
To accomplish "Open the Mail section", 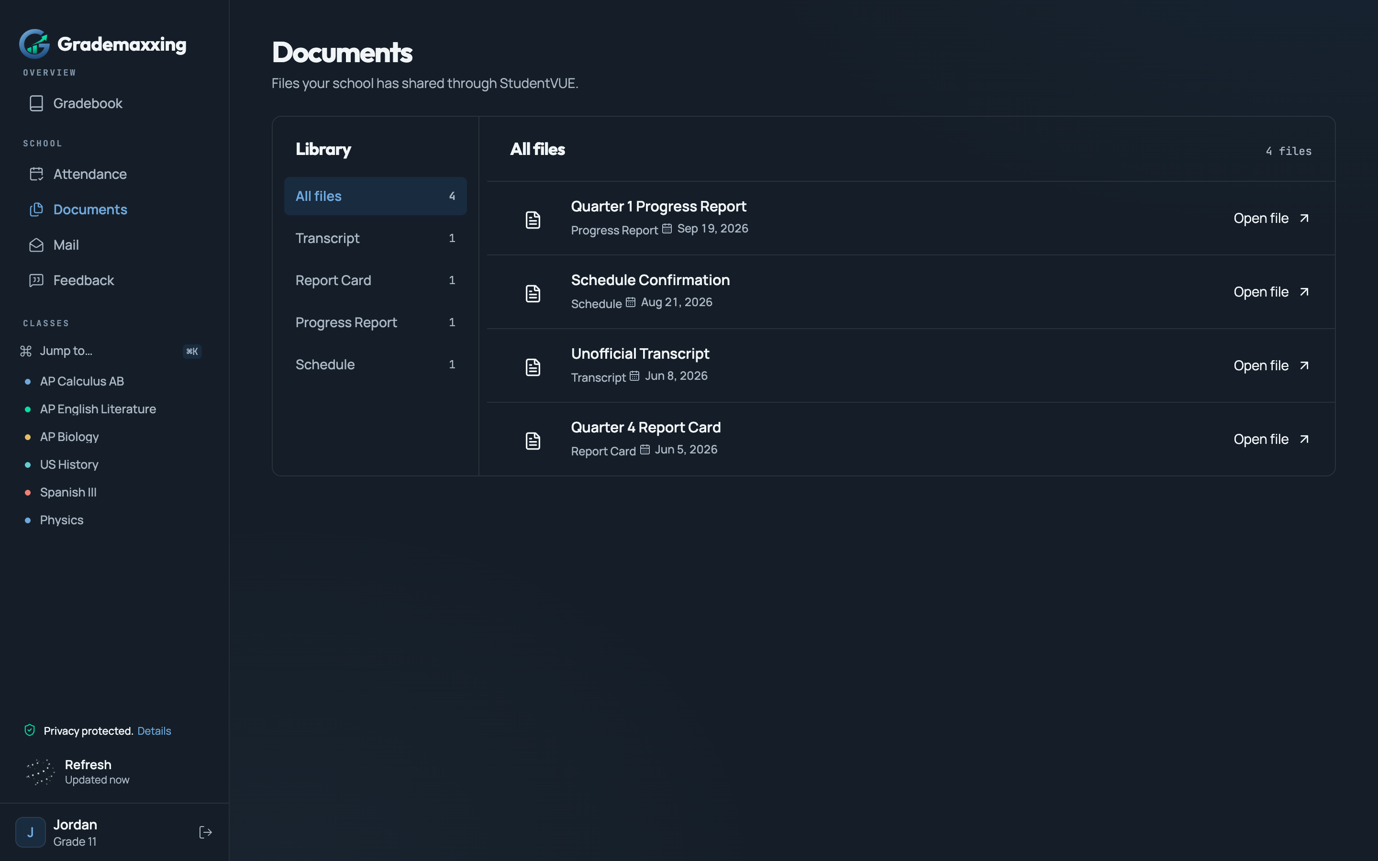I will pos(114,245).
